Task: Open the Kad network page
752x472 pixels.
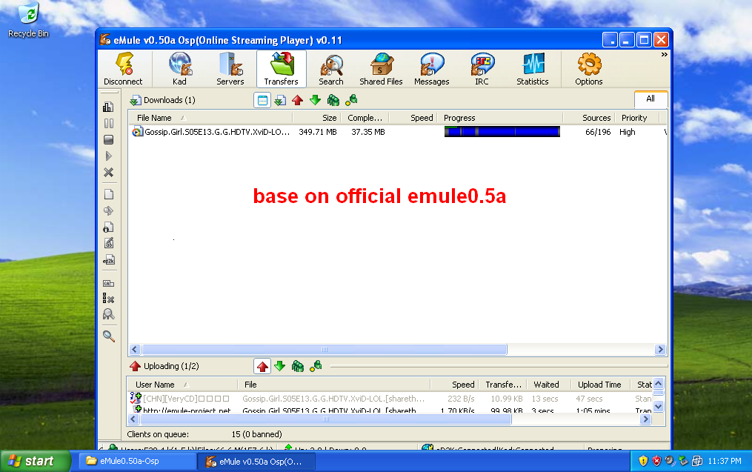Action: 179,69
